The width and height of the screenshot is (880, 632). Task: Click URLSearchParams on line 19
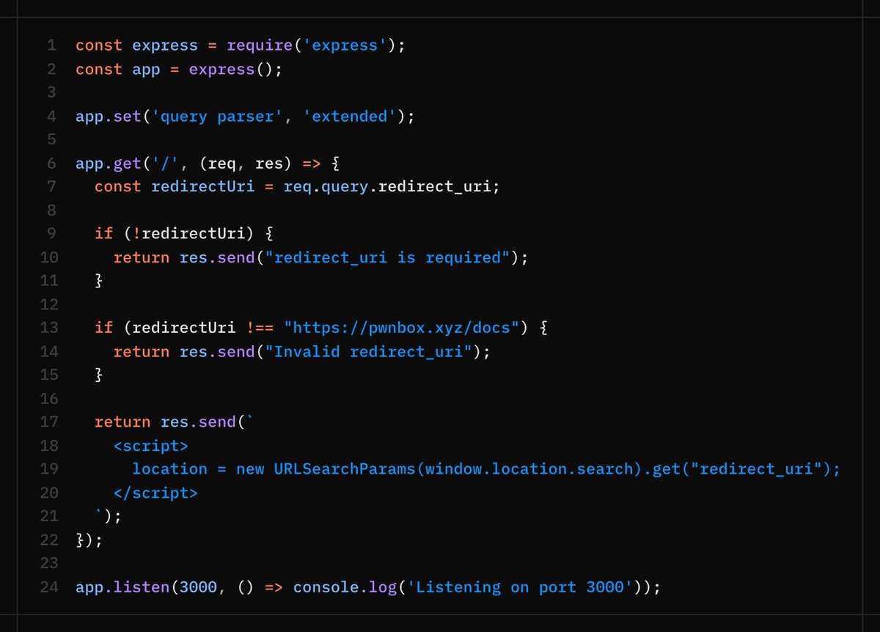click(x=345, y=469)
